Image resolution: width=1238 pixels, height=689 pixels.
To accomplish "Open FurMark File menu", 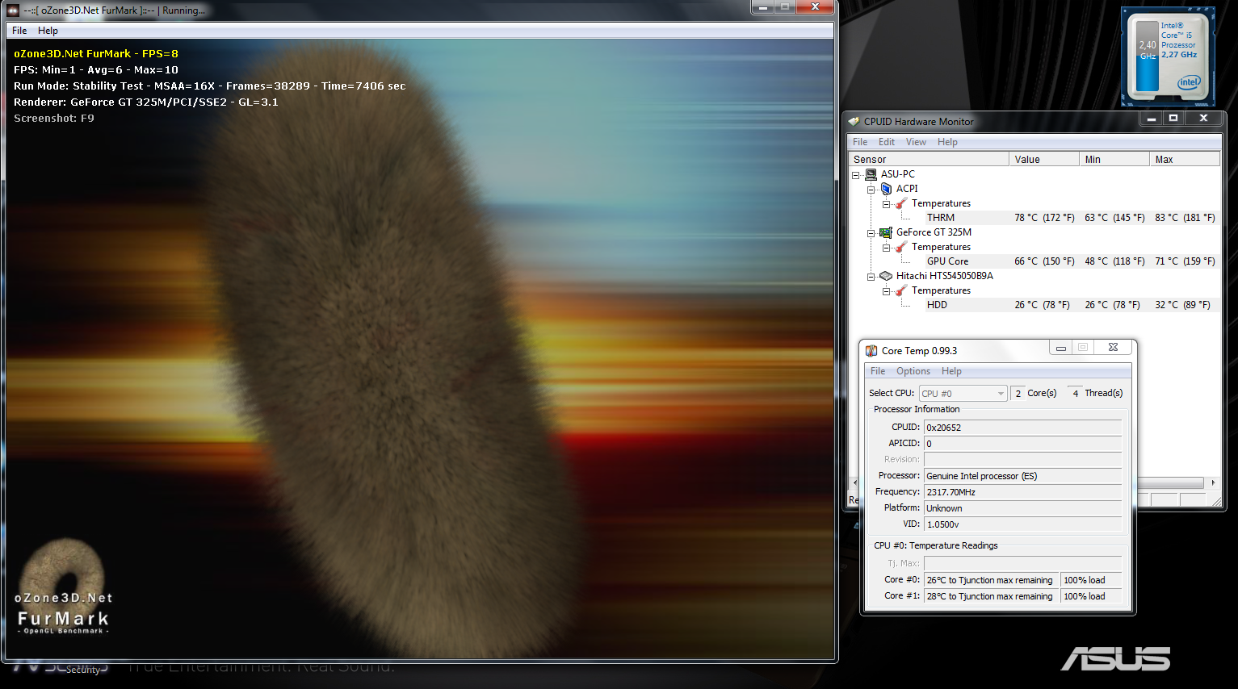I will click(19, 31).
